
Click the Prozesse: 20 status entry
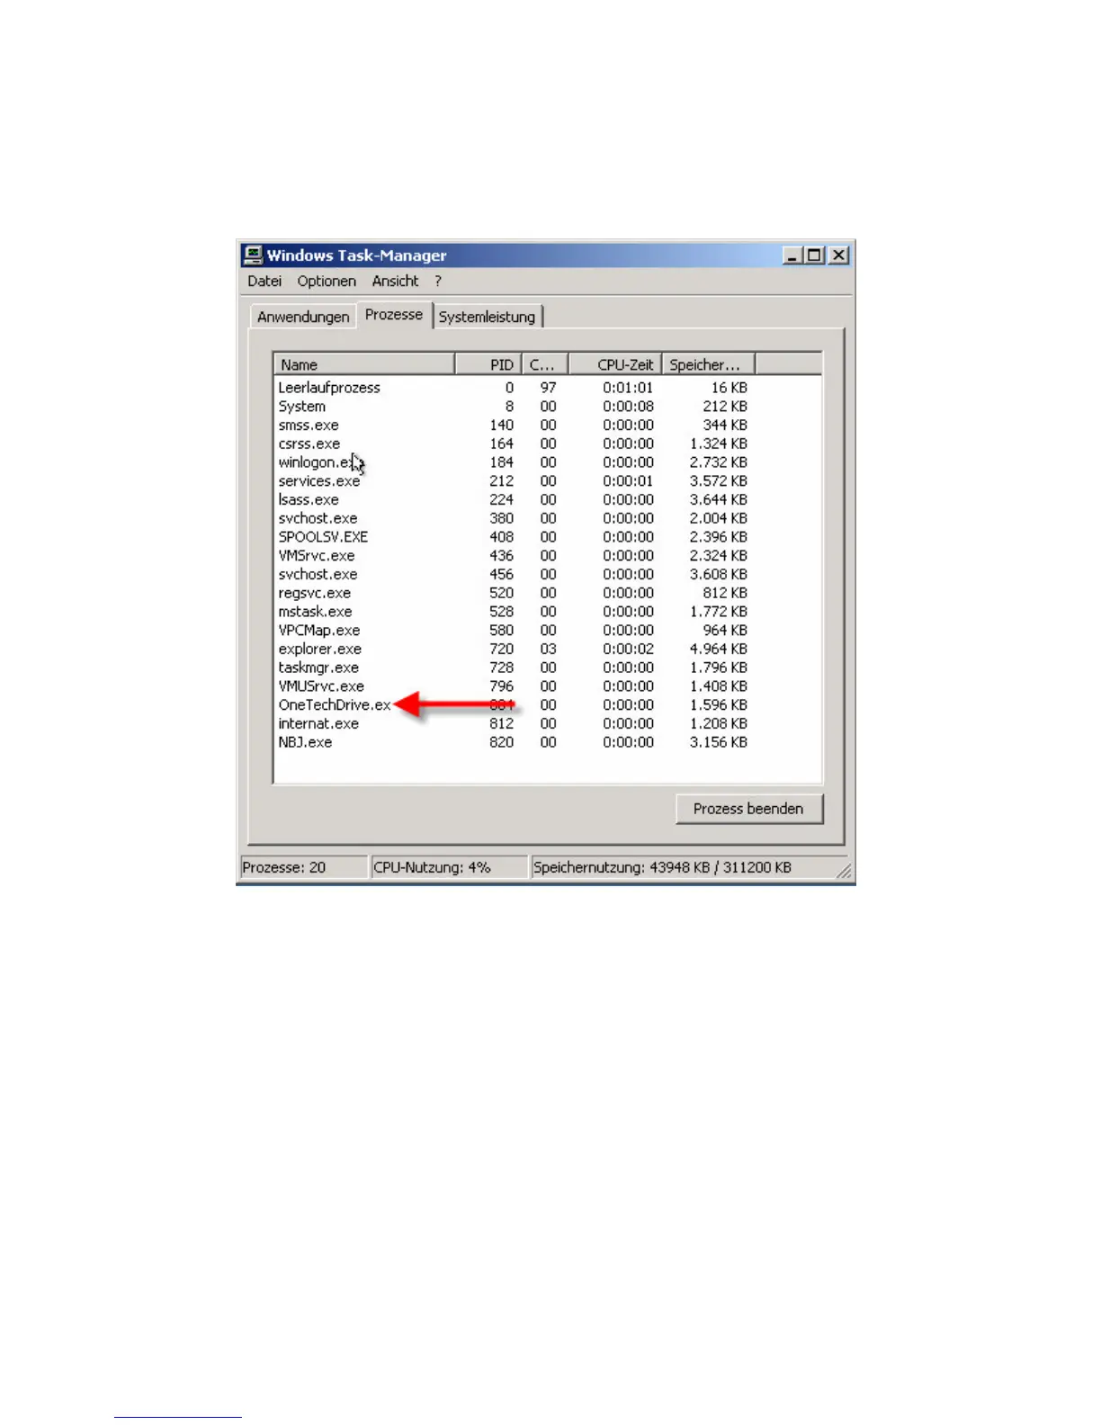coord(303,867)
